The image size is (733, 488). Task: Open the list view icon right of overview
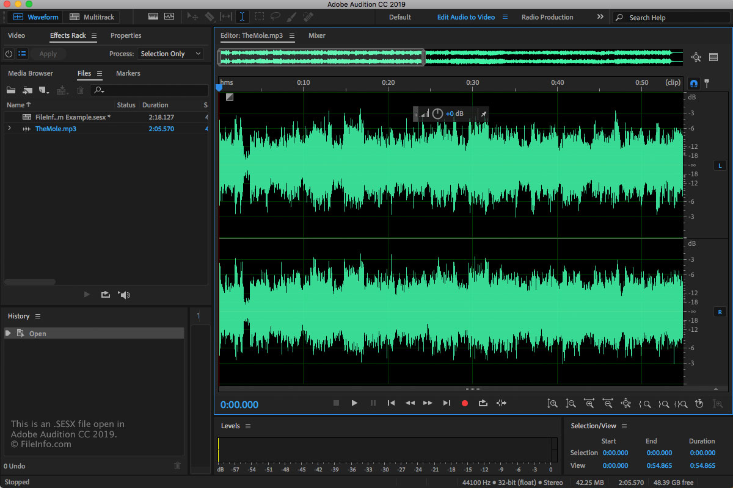713,57
